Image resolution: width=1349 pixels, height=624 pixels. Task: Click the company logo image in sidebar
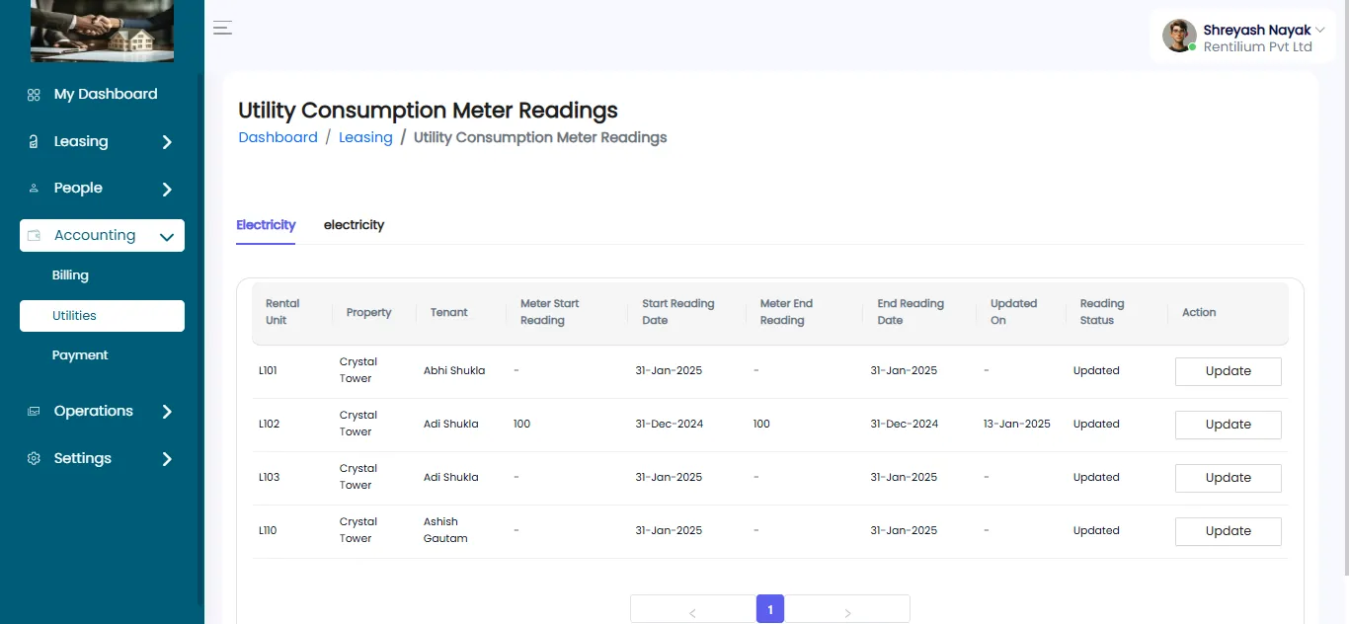[103, 31]
